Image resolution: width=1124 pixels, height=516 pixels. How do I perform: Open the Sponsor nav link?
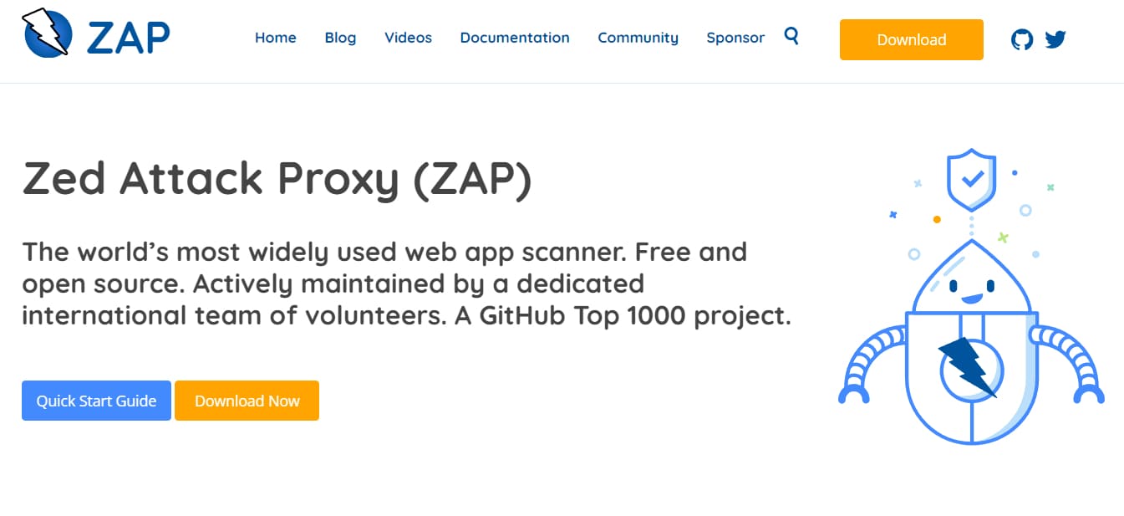tap(735, 38)
